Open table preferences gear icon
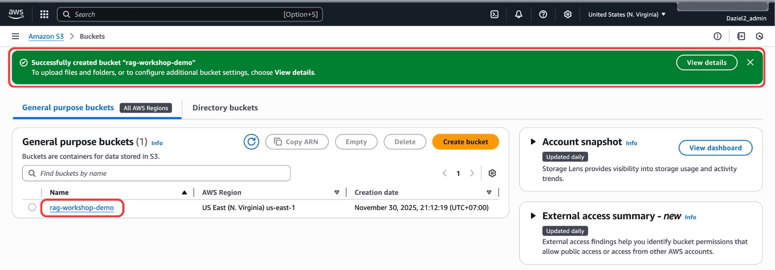 click(492, 173)
